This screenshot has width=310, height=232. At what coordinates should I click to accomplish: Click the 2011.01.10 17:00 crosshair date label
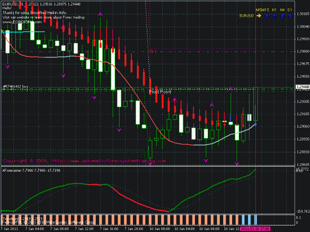point(255,229)
